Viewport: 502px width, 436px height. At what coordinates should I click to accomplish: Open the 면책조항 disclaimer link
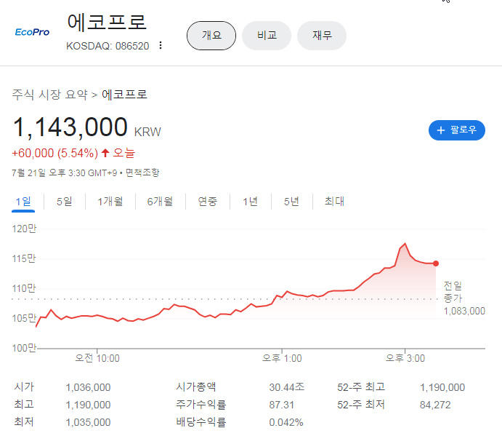pos(142,173)
